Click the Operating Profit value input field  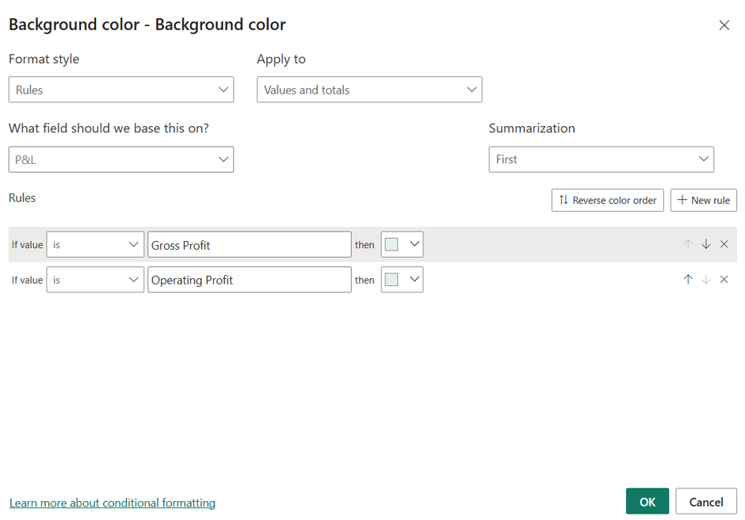250,280
